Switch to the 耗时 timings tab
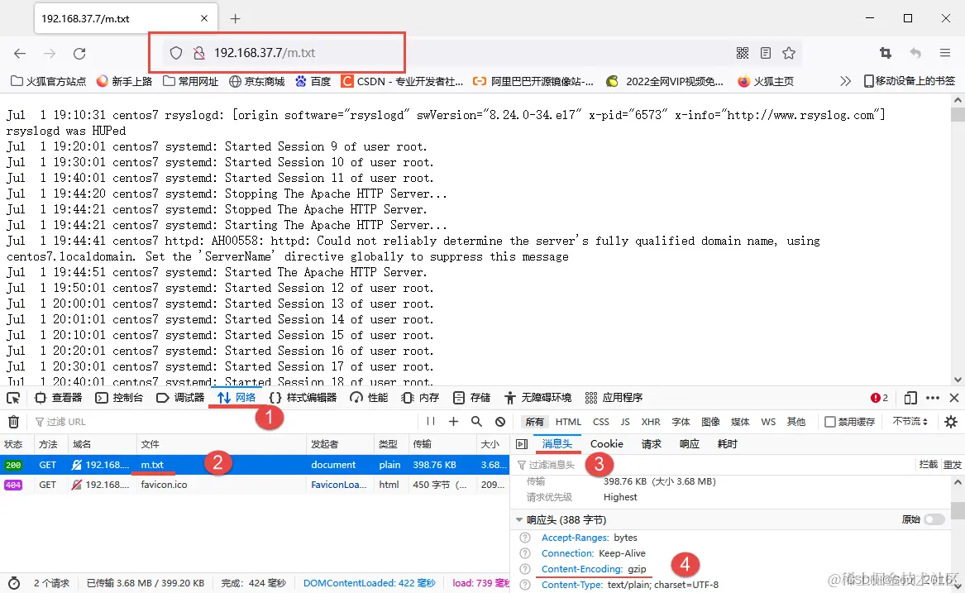 coord(727,444)
